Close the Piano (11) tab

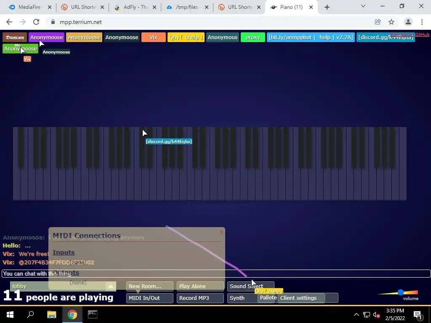coord(311,8)
